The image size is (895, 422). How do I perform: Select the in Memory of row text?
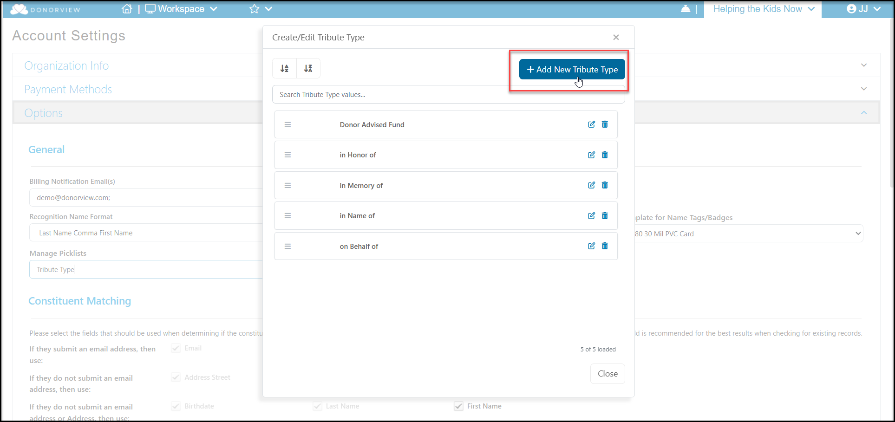[x=361, y=185]
